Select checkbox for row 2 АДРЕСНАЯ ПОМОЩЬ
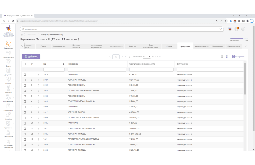 click(25, 80)
